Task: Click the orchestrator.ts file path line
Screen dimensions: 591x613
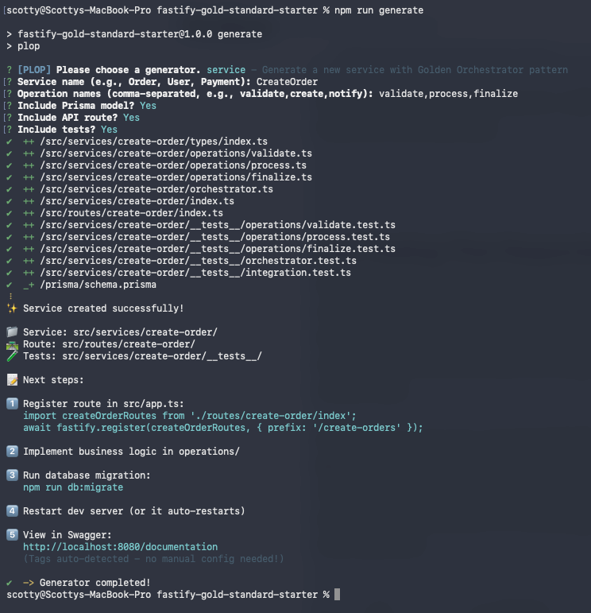Action: [156, 189]
